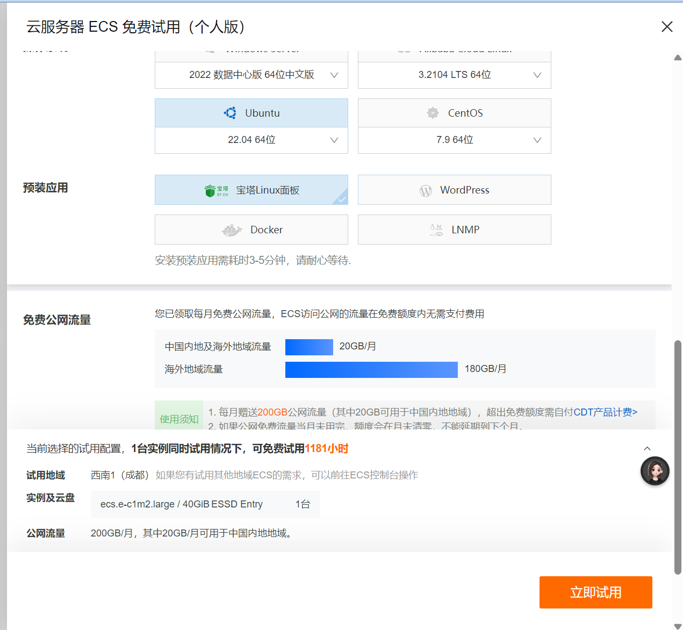Click the vertical scrollbar thumb

click(678, 457)
